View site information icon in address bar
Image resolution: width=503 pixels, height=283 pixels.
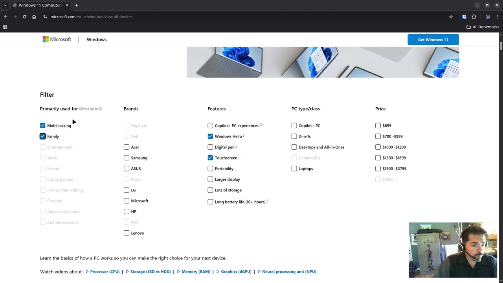(45, 17)
